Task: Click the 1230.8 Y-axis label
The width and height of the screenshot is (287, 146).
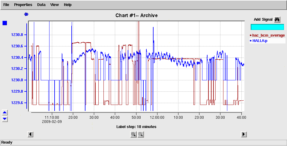Action: pyautogui.click(x=17, y=35)
